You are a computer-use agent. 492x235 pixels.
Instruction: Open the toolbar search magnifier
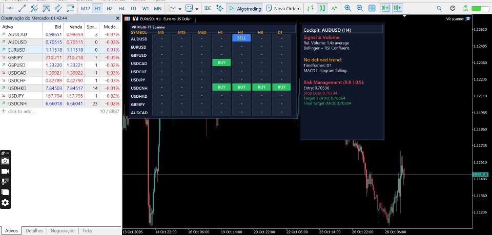[439, 9]
